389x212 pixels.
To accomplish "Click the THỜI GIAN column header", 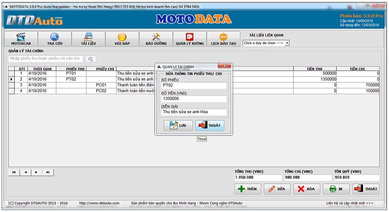I will (x=42, y=69).
